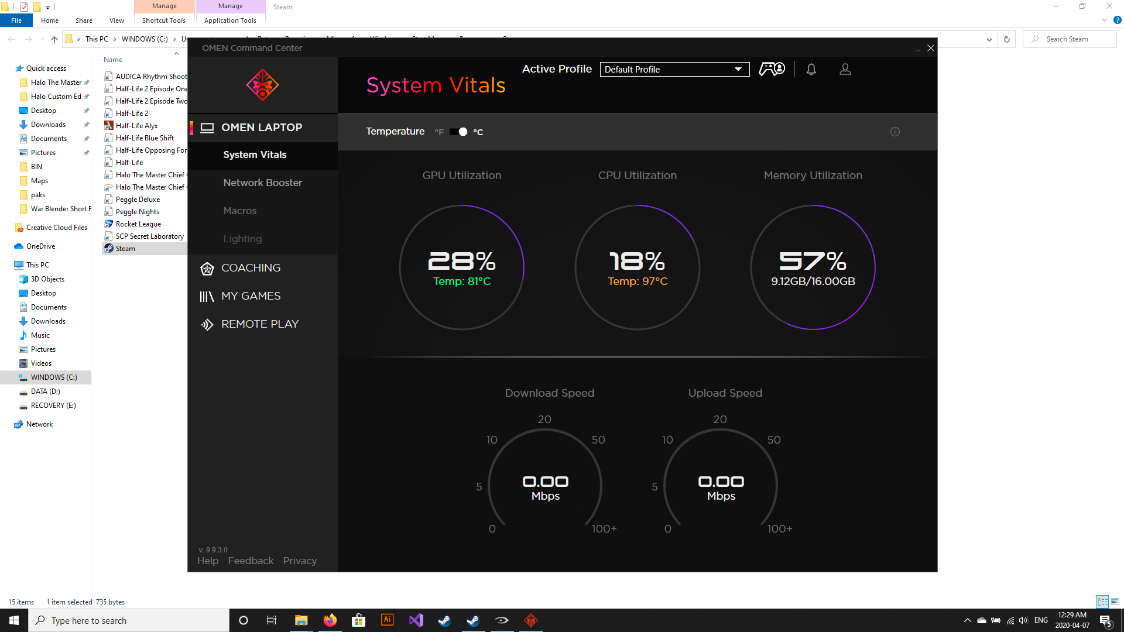Open OMEN notifications bell
Viewport: 1124px width, 632px height.
[x=811, y=69]
